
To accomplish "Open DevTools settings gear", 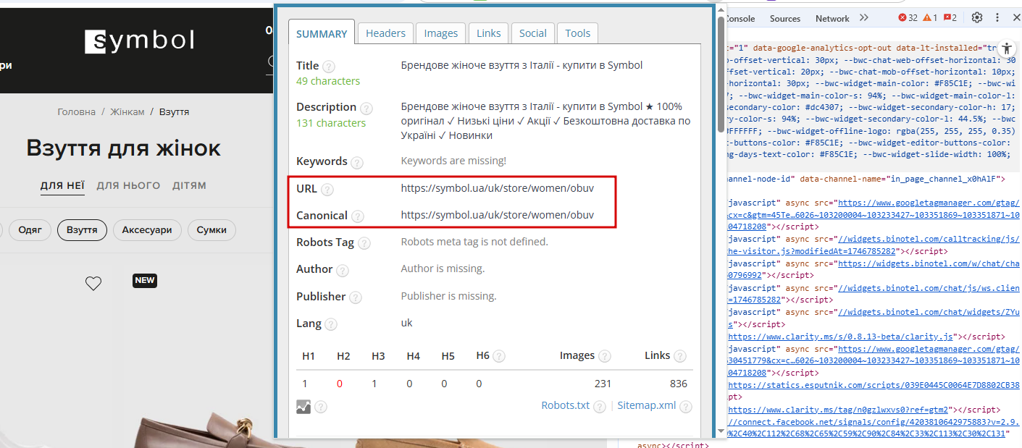I will 977,18.
